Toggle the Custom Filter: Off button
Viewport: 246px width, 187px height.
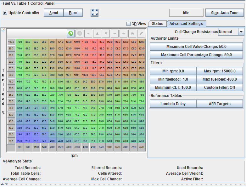point(219,87)
